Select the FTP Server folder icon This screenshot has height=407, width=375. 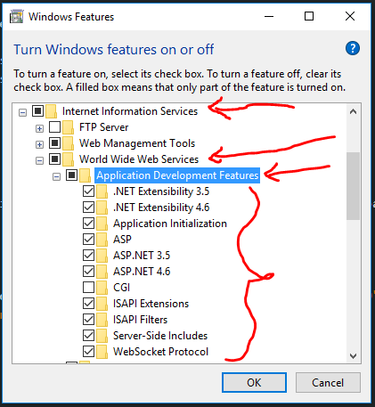(x=69, y=127)
